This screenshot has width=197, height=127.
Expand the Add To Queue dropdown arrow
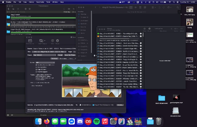point(45,41)
